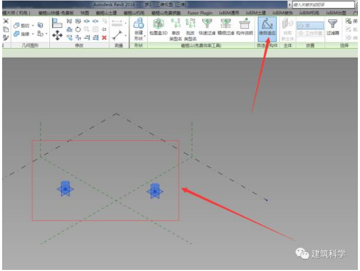Open the 快速过滤 quick filter tool
Viewport: 360px width, 271px height.
pyautogui.click(x=207, y=27)
